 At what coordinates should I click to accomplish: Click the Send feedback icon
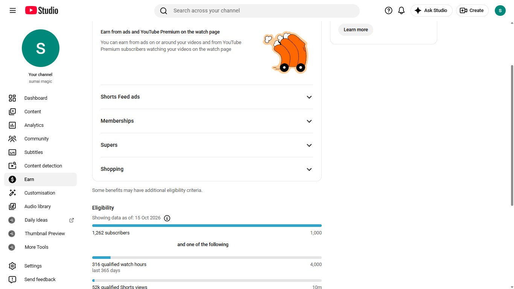[x=12, y=280]
